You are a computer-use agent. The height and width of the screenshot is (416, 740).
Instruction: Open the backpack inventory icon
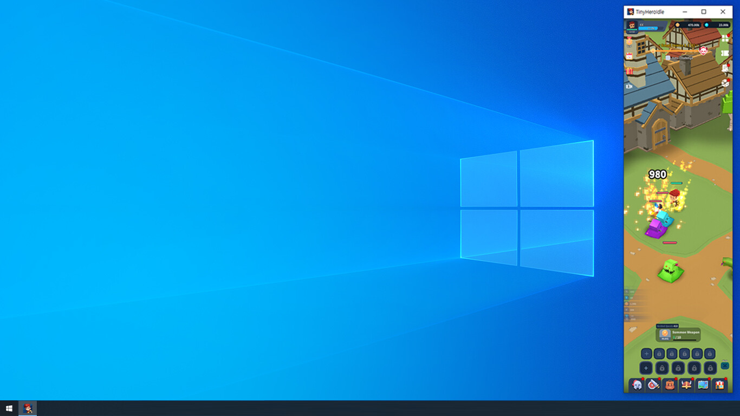670,385
